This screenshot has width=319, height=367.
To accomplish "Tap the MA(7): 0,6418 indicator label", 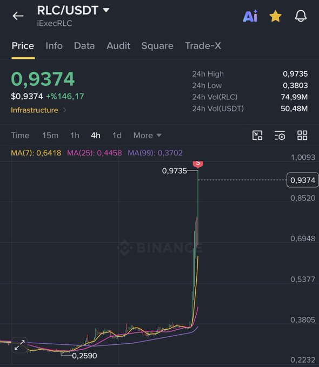I will (x=36, y=153).
